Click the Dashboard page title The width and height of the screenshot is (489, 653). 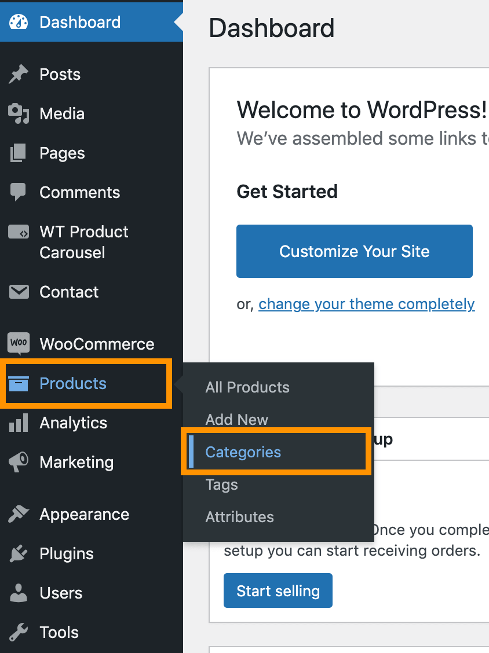[x=272, y=28]
